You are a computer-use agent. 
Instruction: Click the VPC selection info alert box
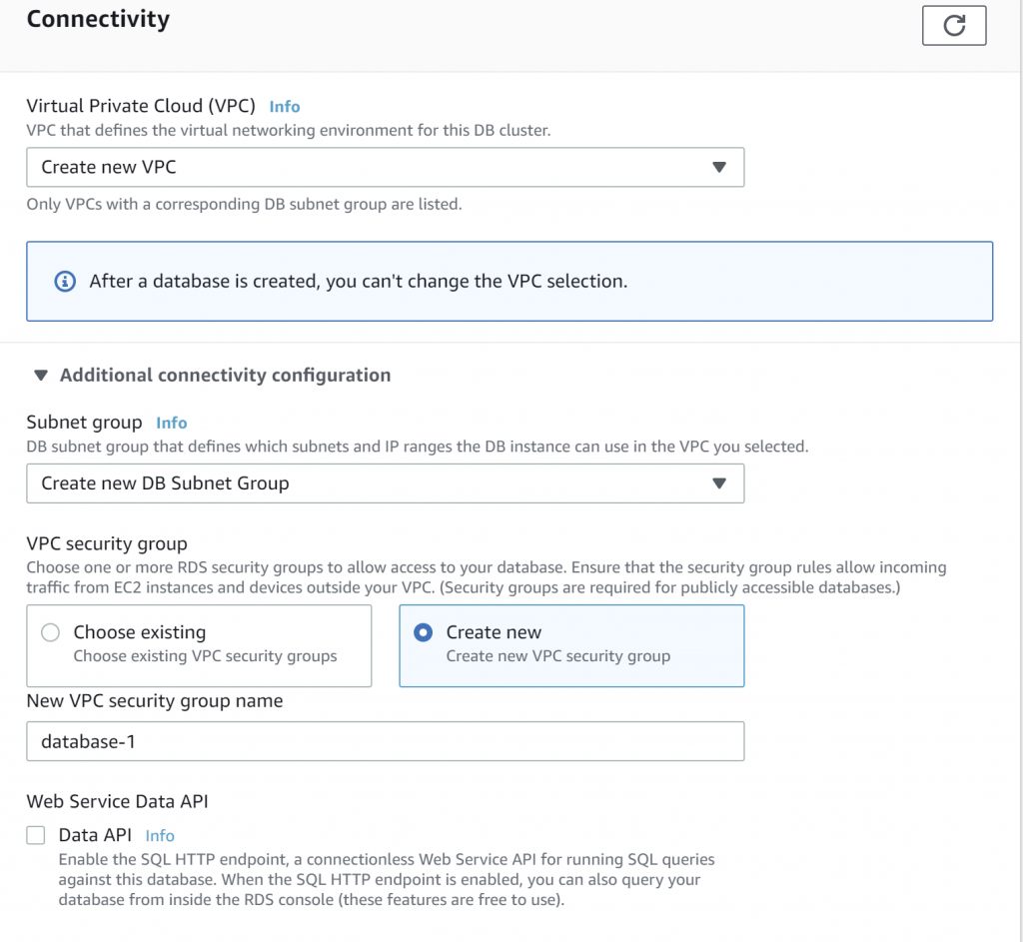(510, 281)
